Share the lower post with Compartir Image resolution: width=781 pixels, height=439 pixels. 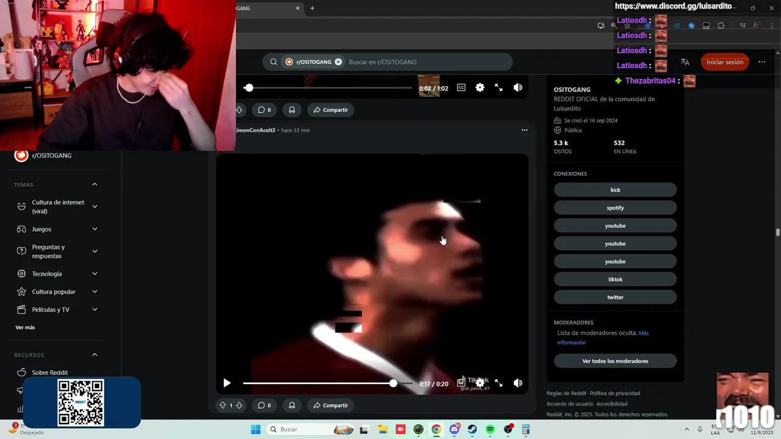330,405
